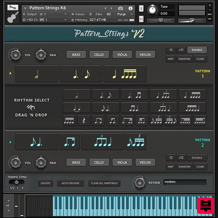Select VIOLA in the top pattern row
Viewport: 218px width, 218px height.
point(122,55)
